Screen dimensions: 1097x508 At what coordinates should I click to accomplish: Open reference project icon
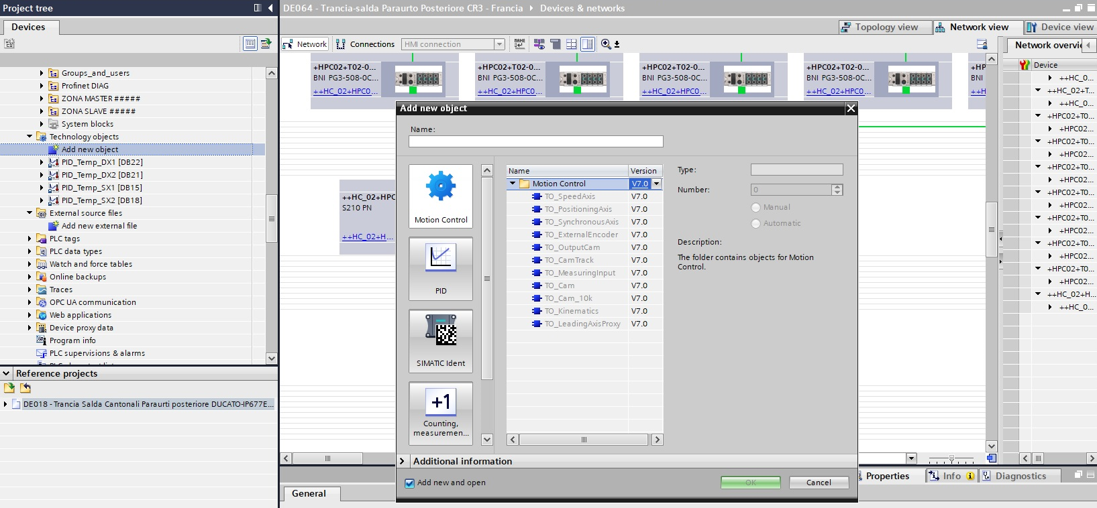pos(9,388)
